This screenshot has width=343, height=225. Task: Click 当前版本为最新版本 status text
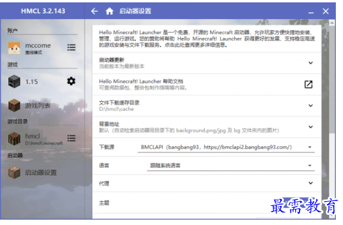(122, 66)
